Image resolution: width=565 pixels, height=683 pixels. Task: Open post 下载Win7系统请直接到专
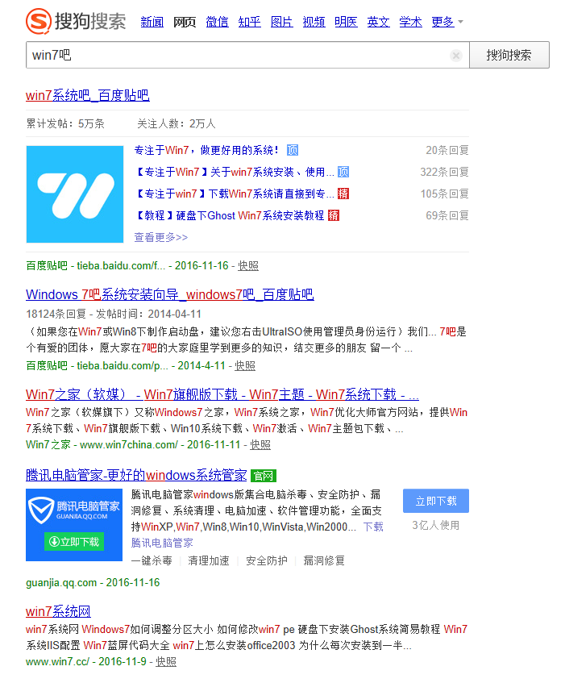click(x=235, y=194)
